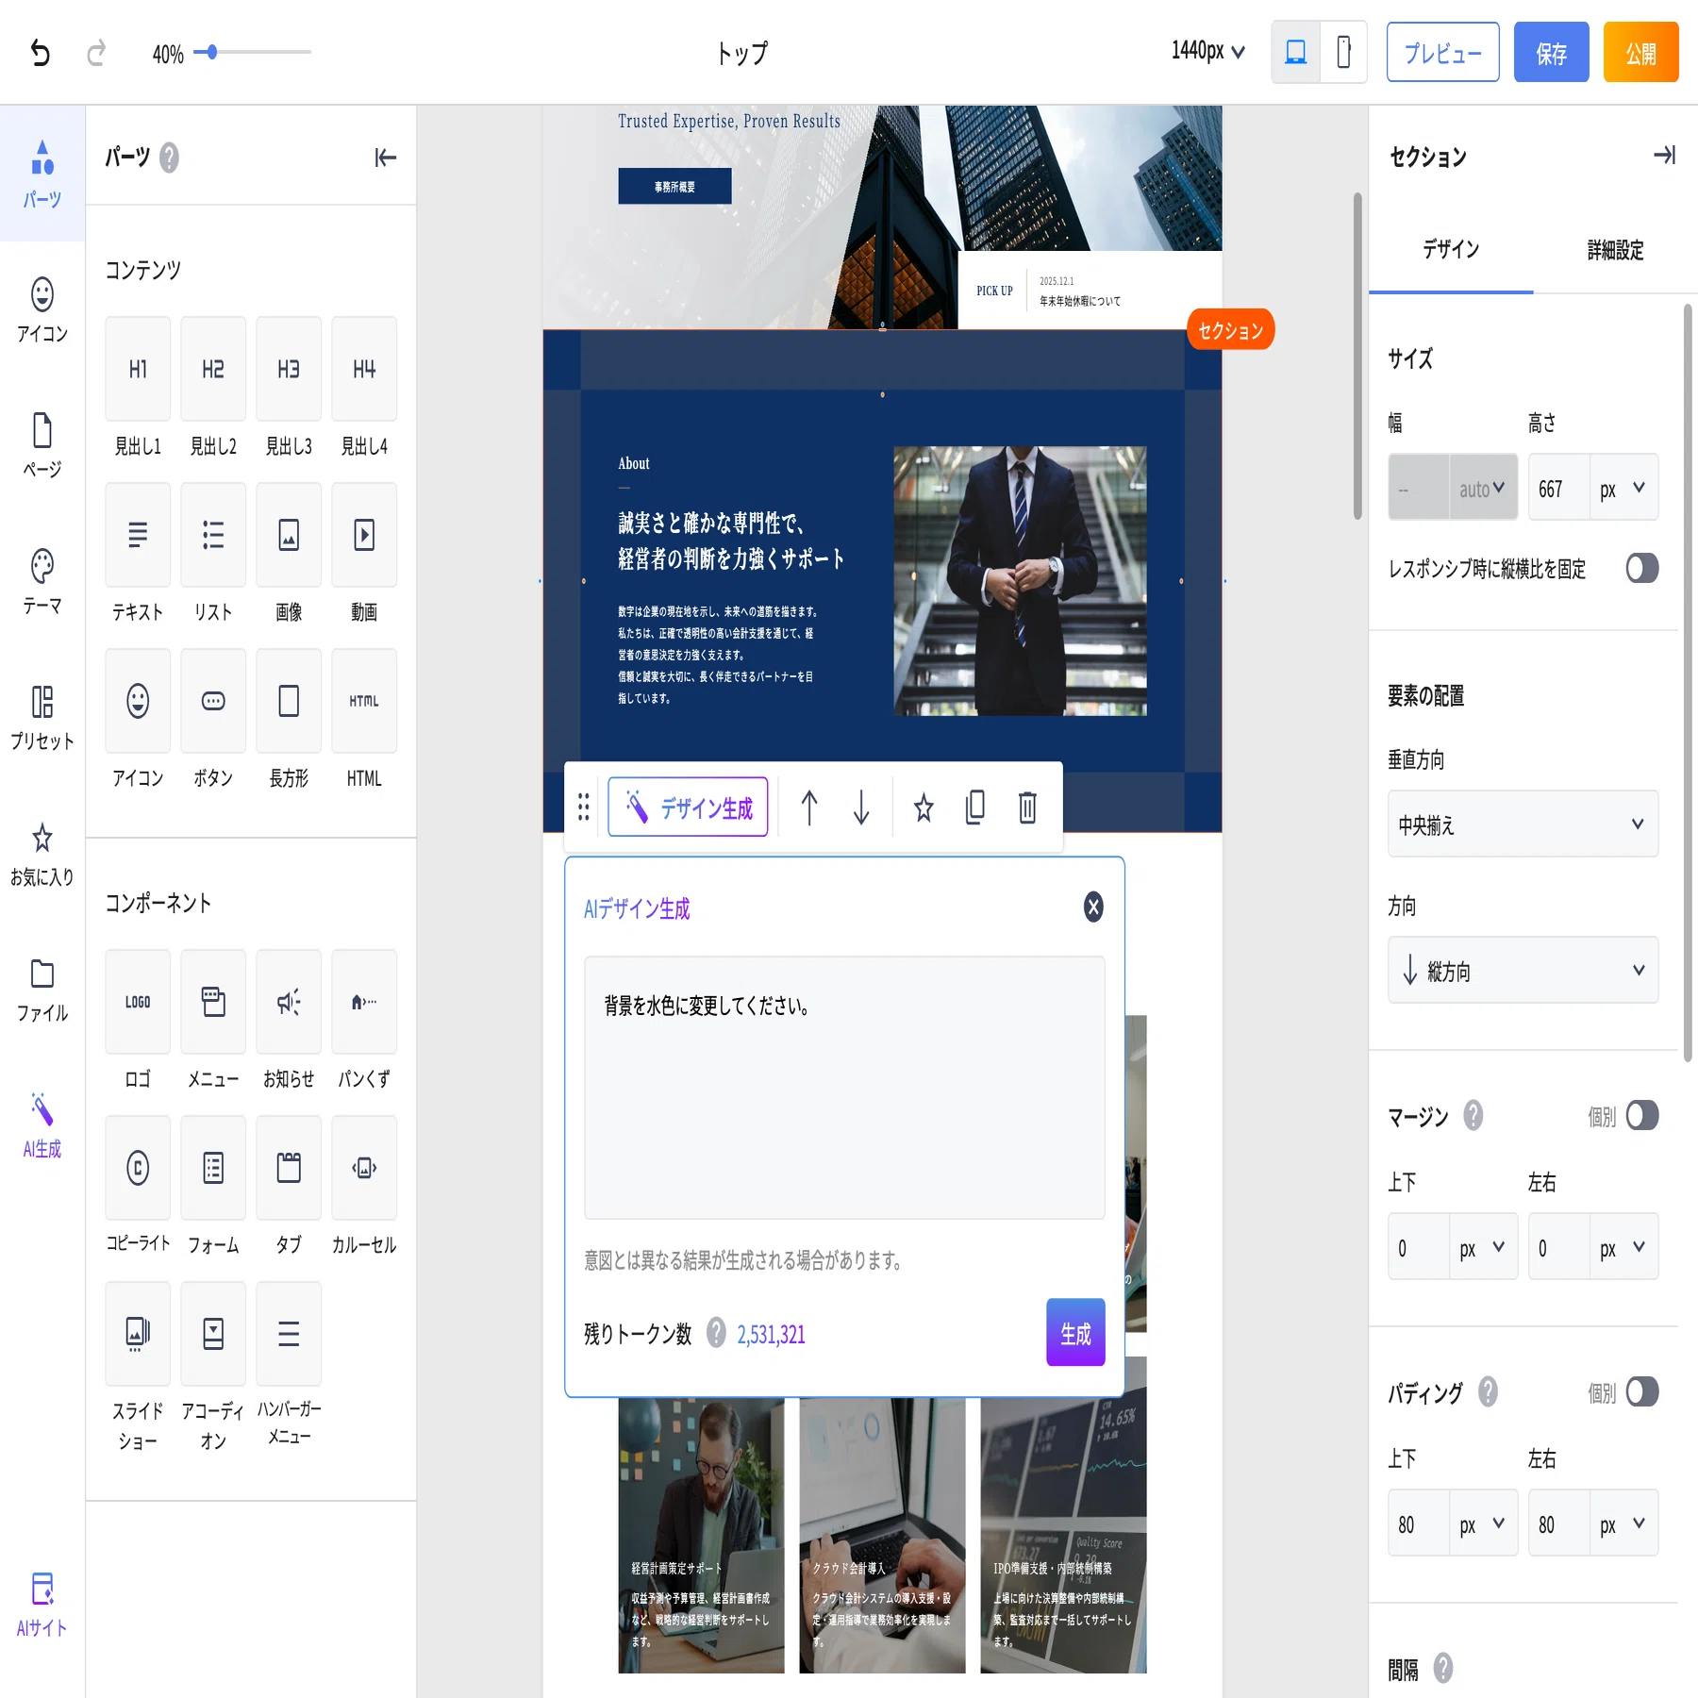Screen dimensions: 1698x1698
Task: Open the 高さ px unit dropdown
Action: click(1623, 488)
